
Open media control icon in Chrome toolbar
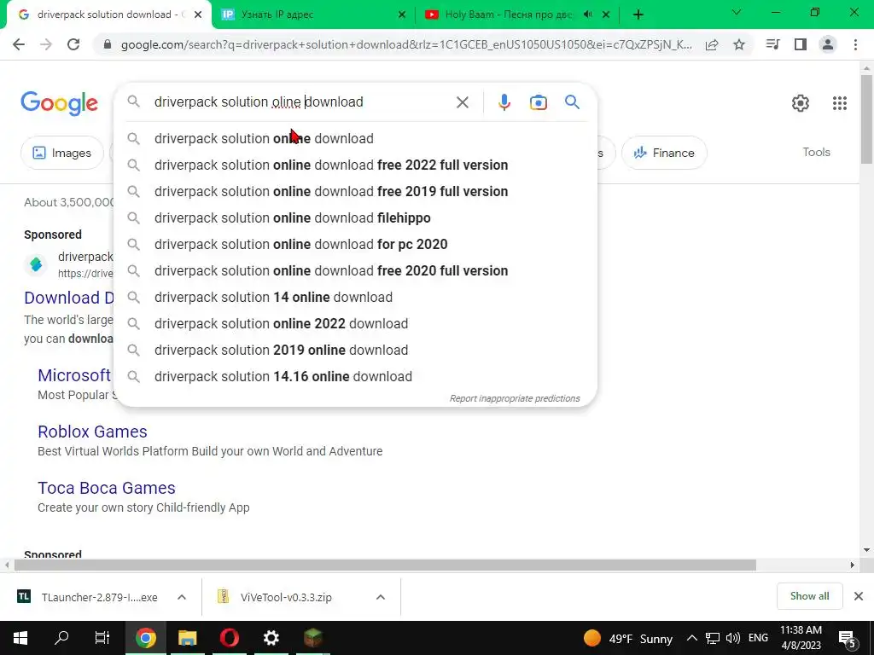click(x=772, y=44)
